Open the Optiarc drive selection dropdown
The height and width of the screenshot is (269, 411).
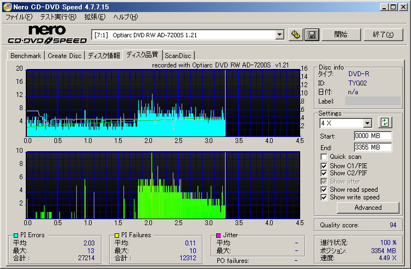pos(280,35)
